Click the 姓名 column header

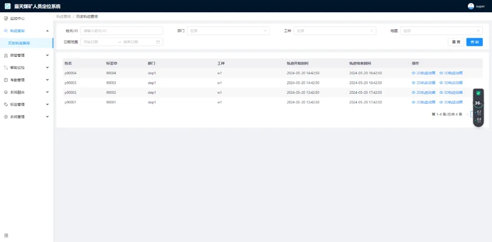(x=68, y=63)
